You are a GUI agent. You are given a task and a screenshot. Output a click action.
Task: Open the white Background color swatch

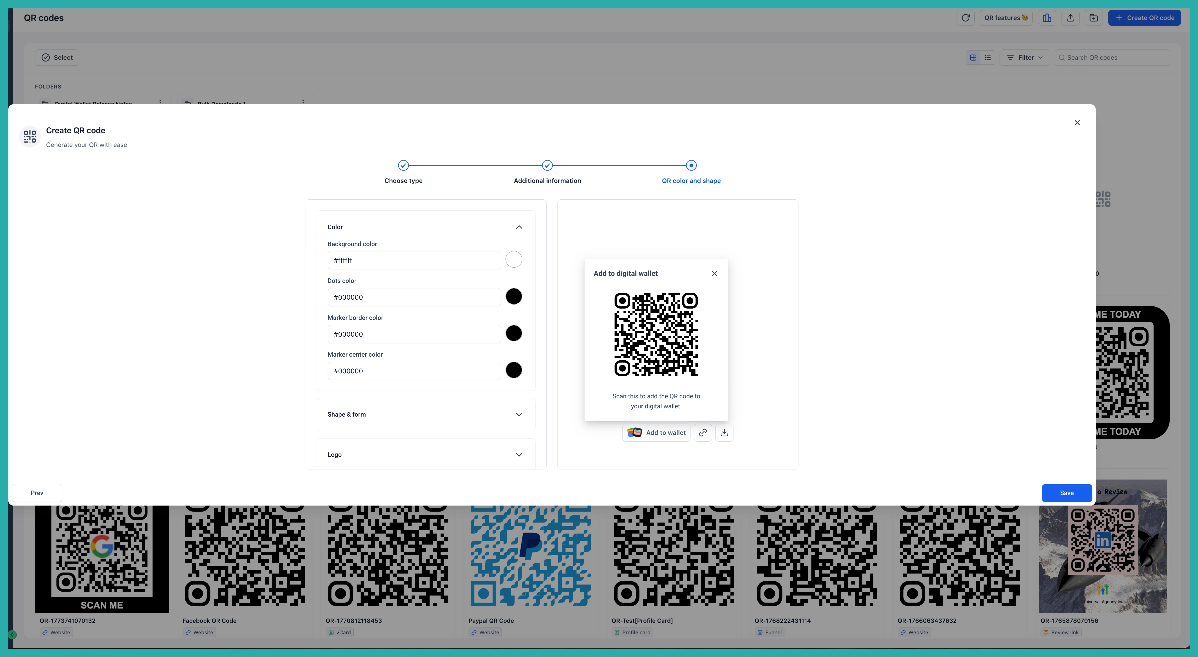click(514, 259)
